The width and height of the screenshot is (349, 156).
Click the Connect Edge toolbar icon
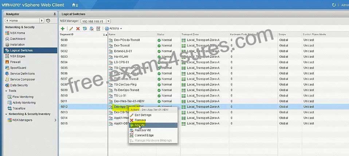[x=98, y=29]
